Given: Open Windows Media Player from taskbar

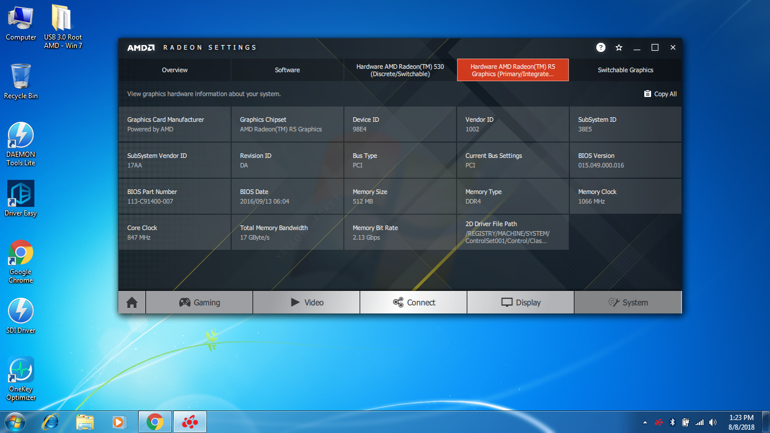Looking at the screenshot, I should [x=119, y=422].
